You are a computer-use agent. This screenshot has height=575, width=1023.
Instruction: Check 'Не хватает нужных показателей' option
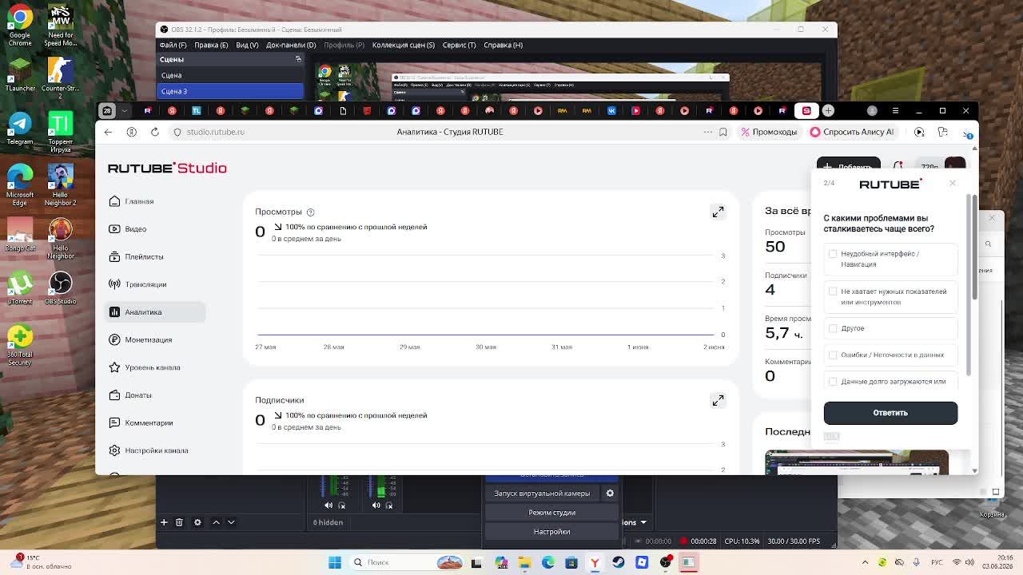click(833, 291)
